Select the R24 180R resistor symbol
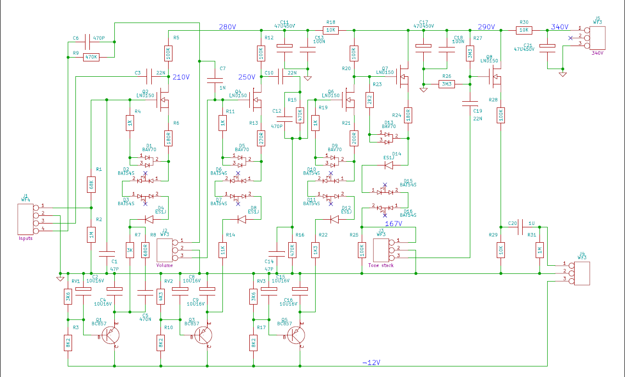The width and height of the screenshot is (625, 377). (x=408, y=115)
